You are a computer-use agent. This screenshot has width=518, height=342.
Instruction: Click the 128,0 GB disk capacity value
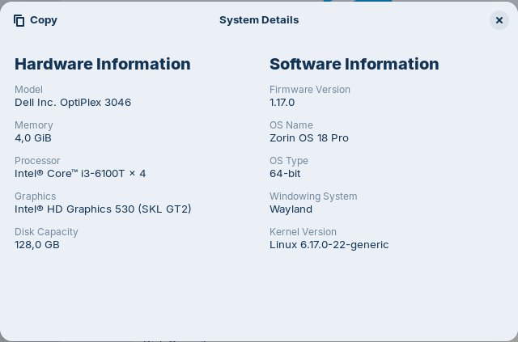[x=37, y=245]
